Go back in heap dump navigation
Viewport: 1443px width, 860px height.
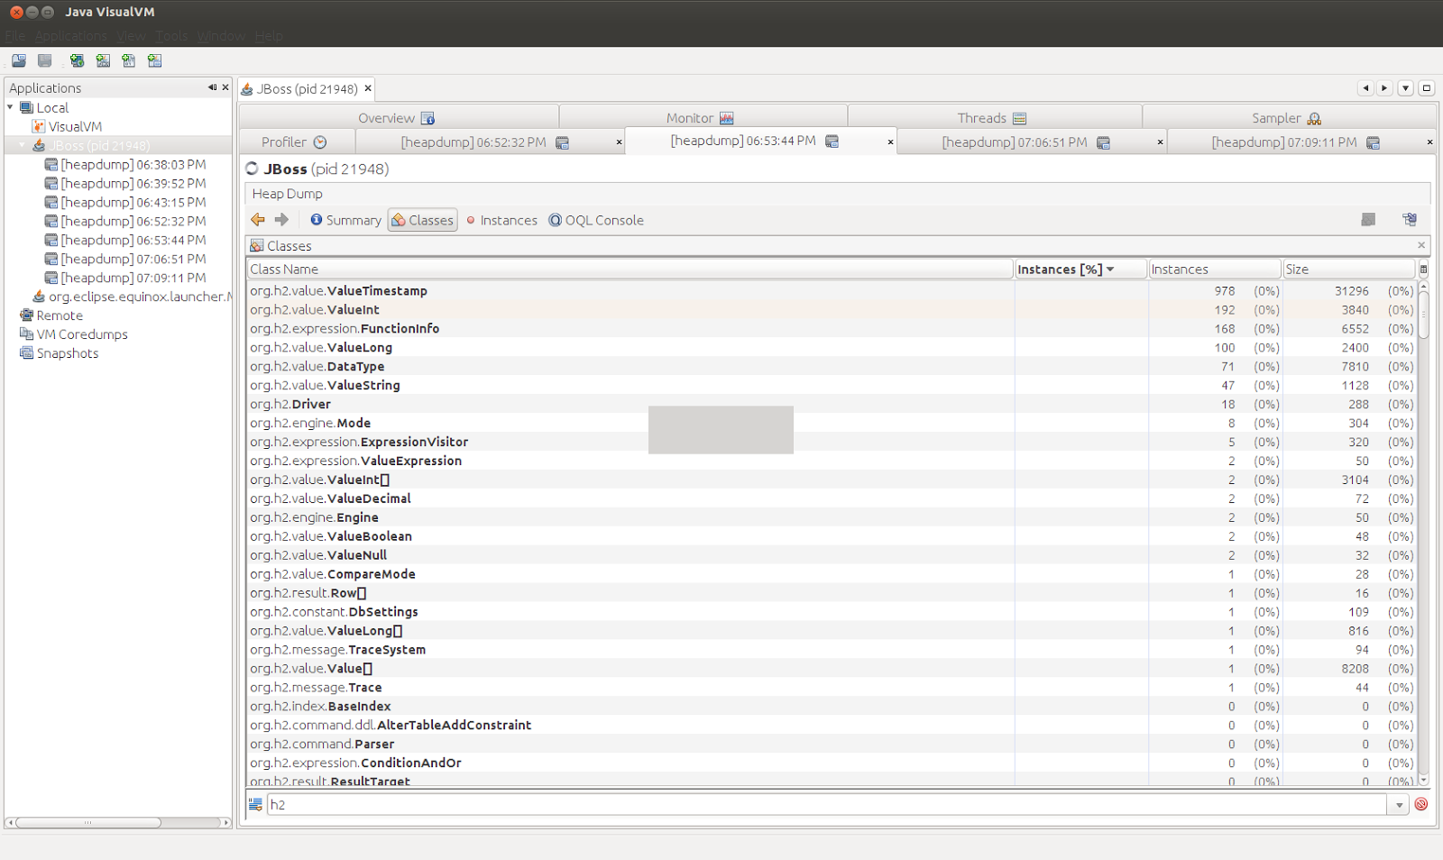pos(258,219)
